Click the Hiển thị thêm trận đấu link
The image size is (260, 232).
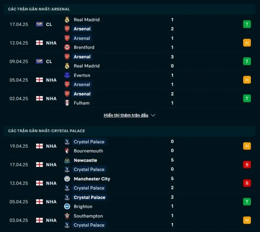[126, 115]
